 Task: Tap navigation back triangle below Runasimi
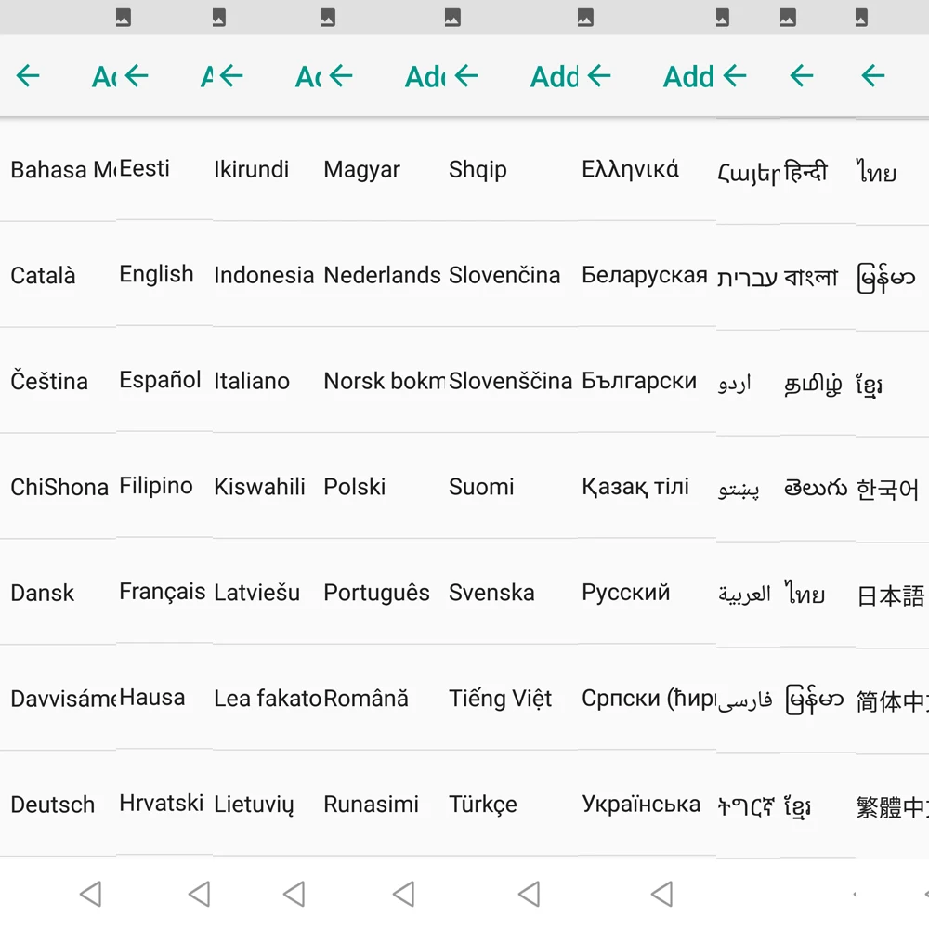(403, 894)
